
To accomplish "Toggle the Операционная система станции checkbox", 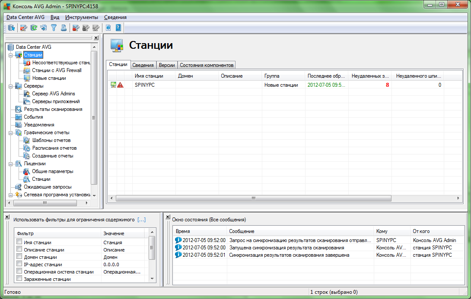I will [19, 271].
